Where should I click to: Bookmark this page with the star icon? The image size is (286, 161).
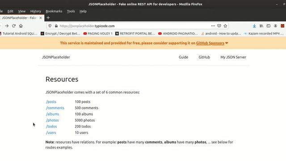click(225, 26)
